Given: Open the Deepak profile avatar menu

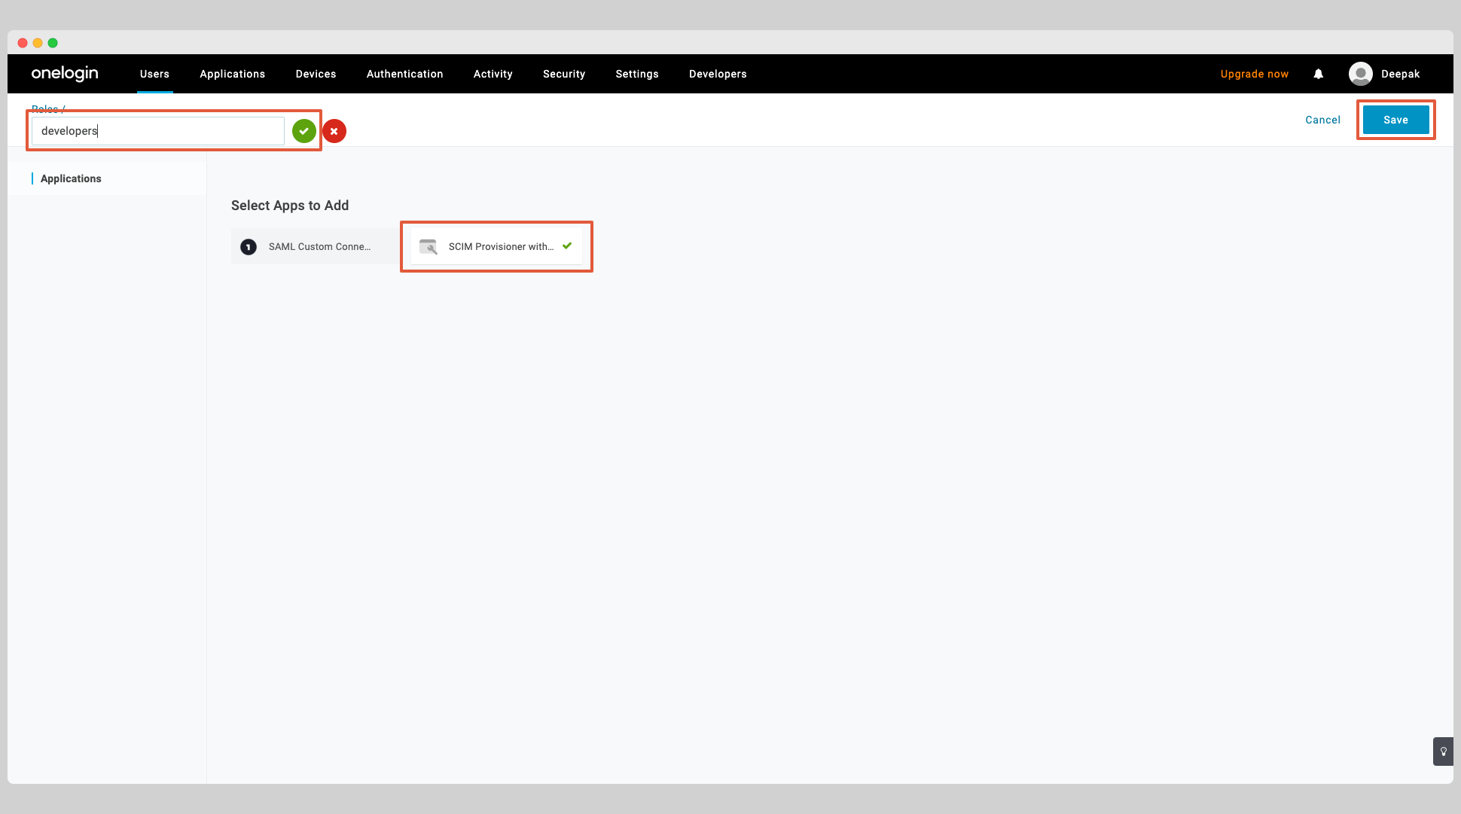Looking at the screenshot, I should (1361, 73).
